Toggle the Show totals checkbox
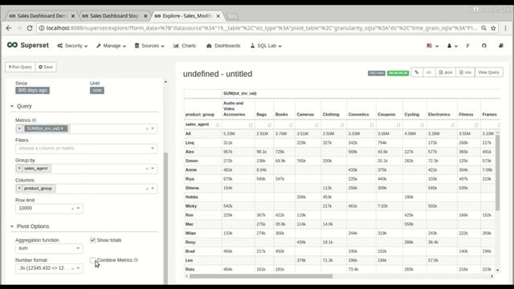514x289 pixels. 93,240
